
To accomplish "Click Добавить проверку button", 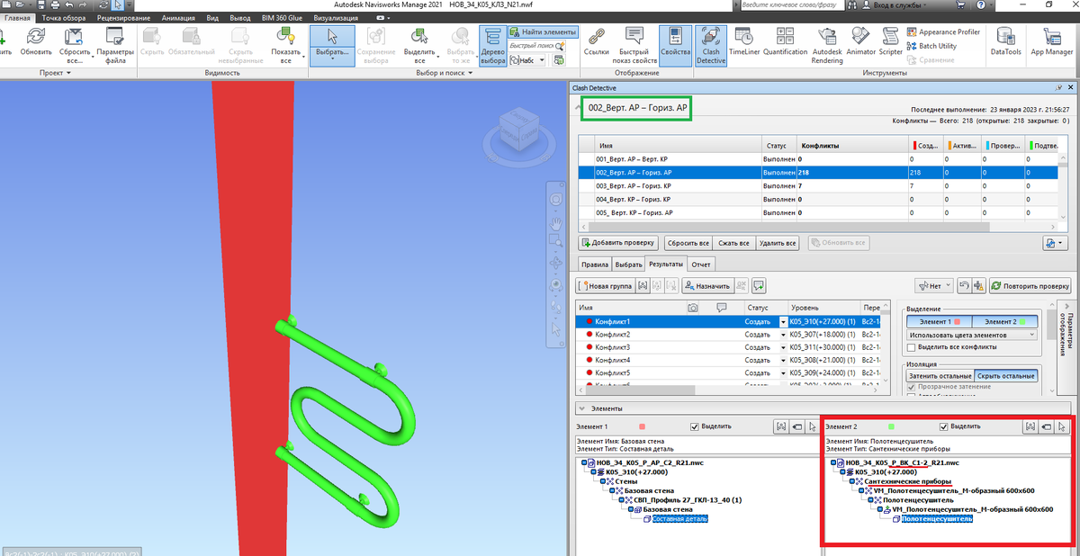I will click(618, 243).
